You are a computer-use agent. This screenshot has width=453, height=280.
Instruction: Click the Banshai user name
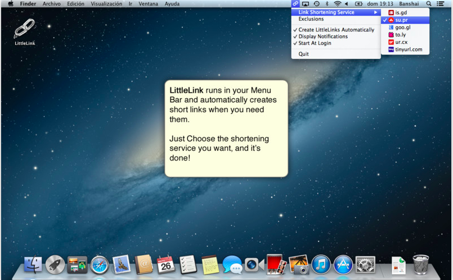pos(409,4)
